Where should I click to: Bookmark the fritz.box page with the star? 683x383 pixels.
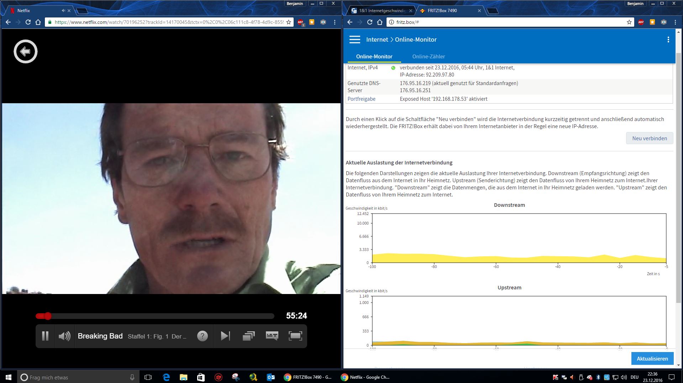click(x=629, y=22)
